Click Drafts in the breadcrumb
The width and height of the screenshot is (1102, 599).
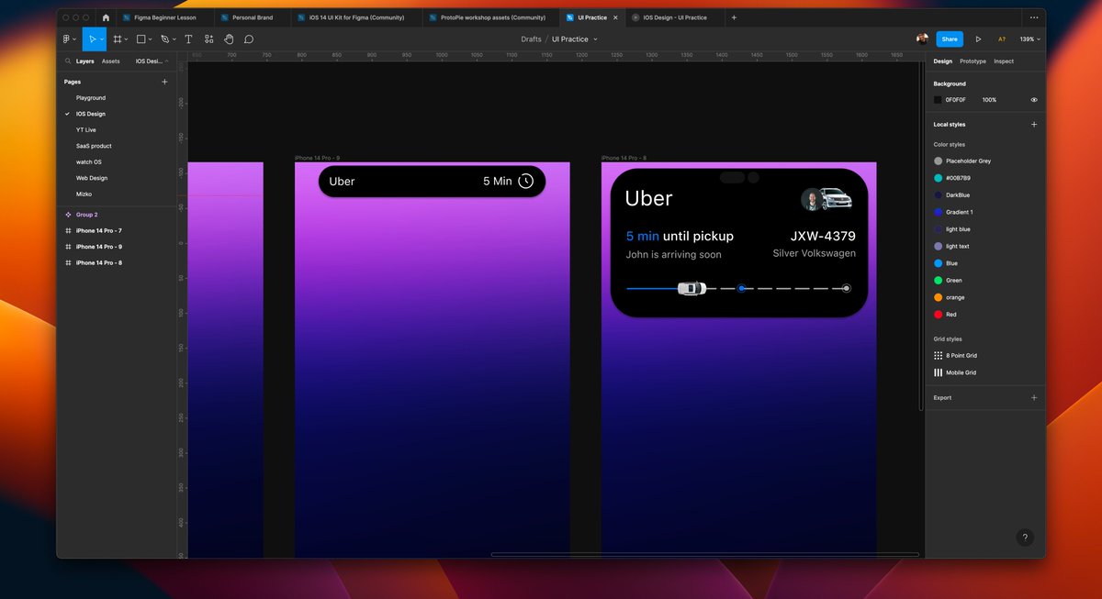click(x=531, y=39)
